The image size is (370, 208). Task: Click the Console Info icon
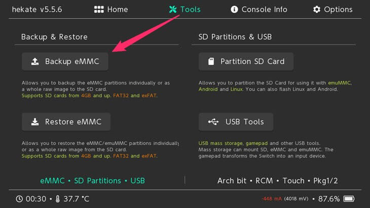pyautogui.click(x=234, y=10)
